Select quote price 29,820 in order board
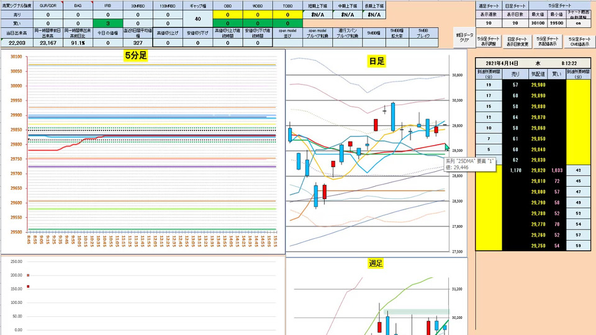Image resolution: width=596 pixels, height=335 pixels. coord(538,171)
